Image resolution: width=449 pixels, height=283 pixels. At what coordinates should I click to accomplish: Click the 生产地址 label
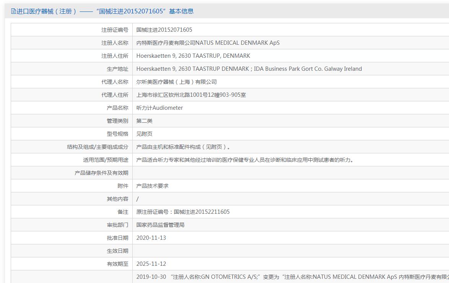pyautogui.click(x=118, y=69)
